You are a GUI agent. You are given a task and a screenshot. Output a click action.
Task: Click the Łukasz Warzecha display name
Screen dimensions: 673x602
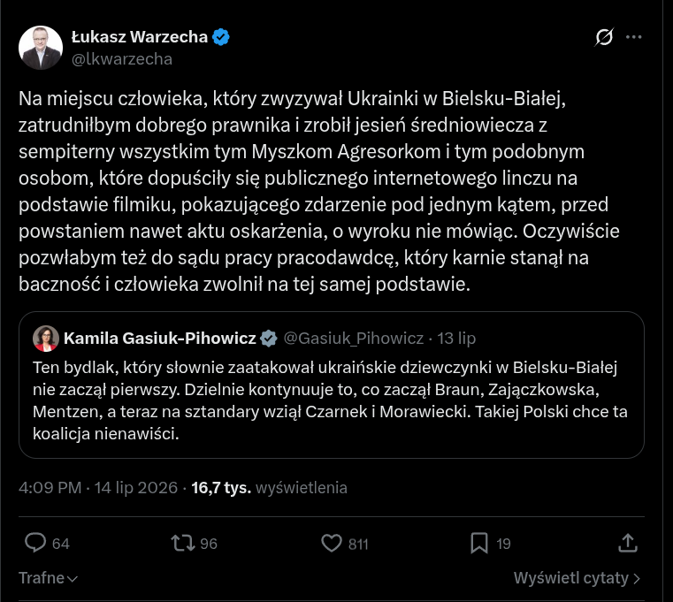click(x=140, y=37)
